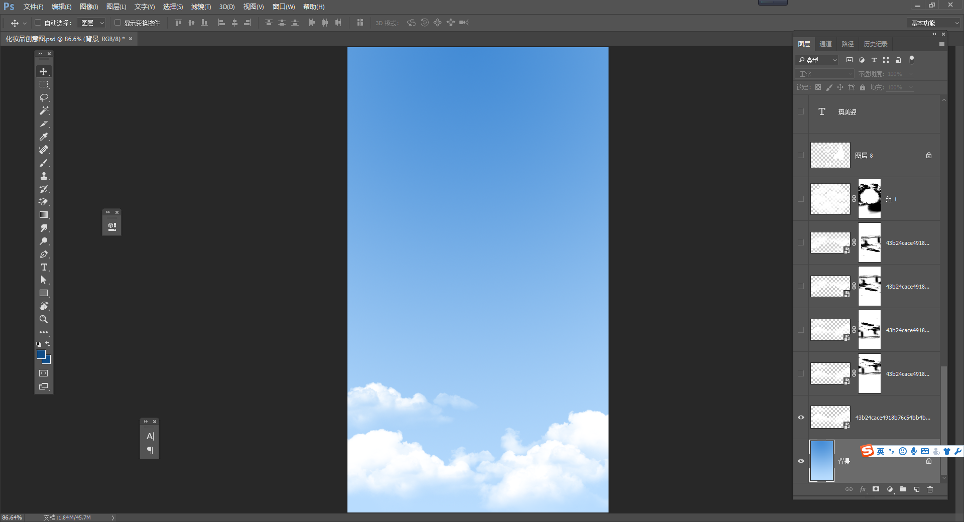Select the Move tool
Viewport: 964px width, 522px height.
click(44, 71)
